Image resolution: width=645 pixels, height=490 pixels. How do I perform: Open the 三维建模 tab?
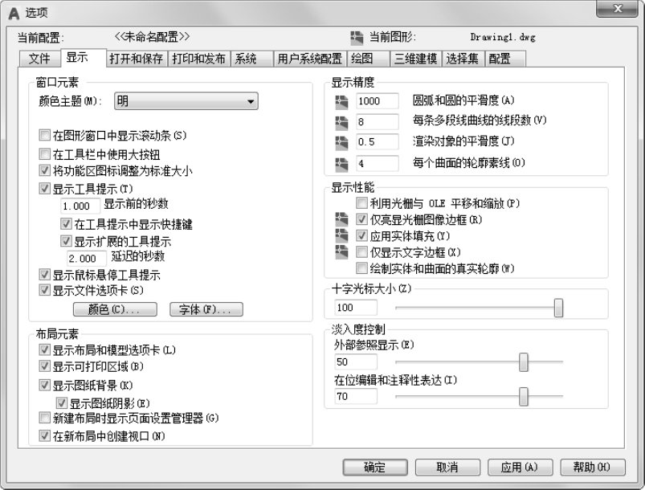pos(415,59)
